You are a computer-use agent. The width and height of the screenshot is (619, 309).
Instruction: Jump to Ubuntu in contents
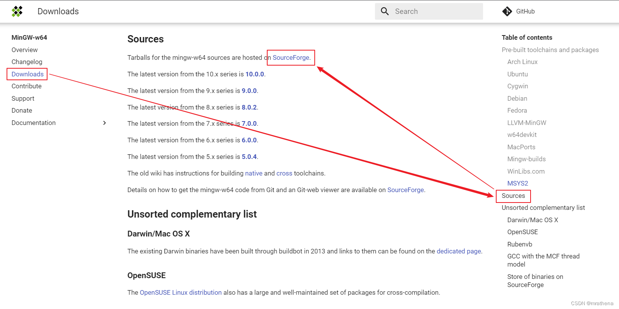(x=517, y=74)
